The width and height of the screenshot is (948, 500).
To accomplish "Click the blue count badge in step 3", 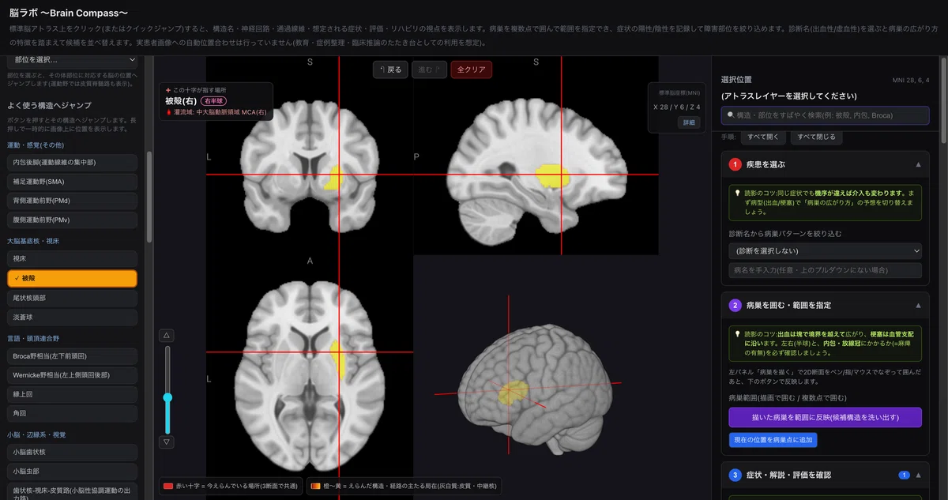I will pos(904,475).
